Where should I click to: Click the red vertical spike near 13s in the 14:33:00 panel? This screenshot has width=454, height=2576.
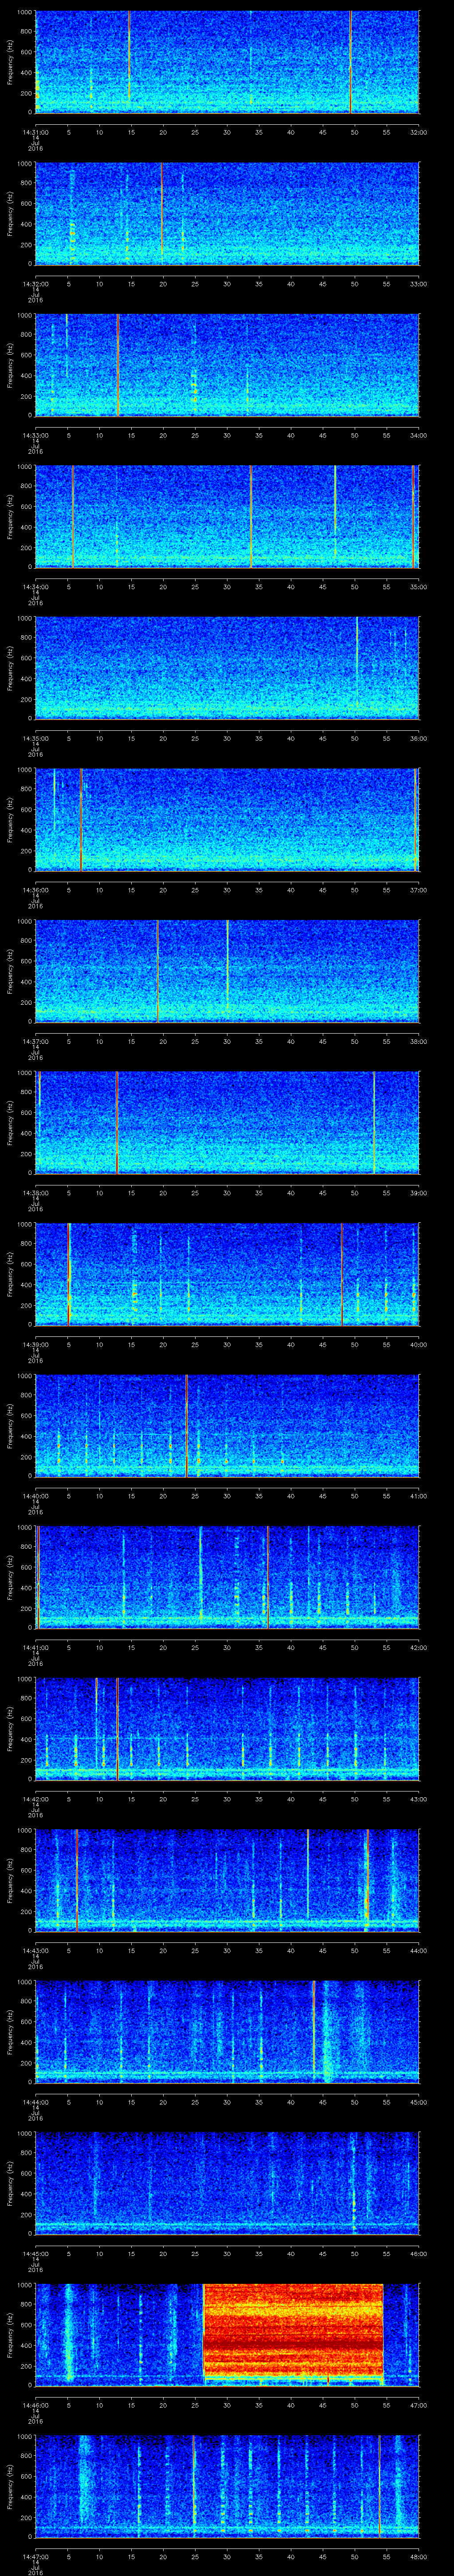pos(118,365)
